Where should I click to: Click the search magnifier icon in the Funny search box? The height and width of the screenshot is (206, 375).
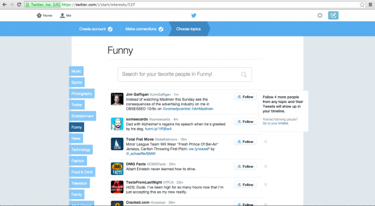(x=244, y=75)
